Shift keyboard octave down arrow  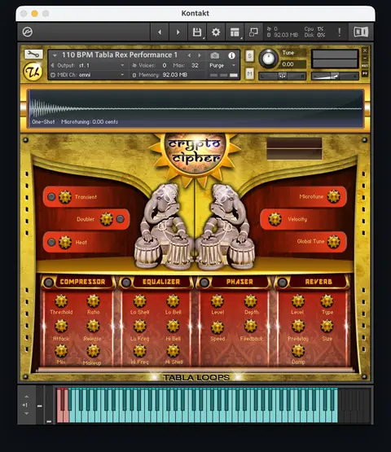(x=27, y=414)
